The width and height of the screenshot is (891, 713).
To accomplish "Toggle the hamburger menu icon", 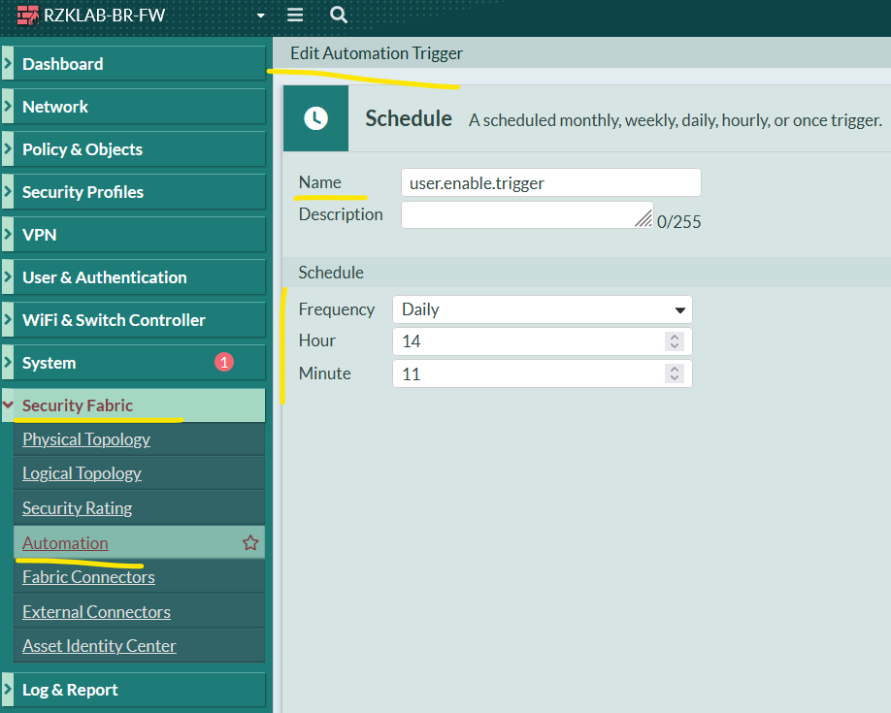I will pyautogui.click(x=295, y=16).
